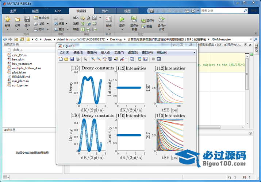The width and height of the screenshot is (261, 182).
Task: Click the 转至 (Go To) button
Action: 59,24
